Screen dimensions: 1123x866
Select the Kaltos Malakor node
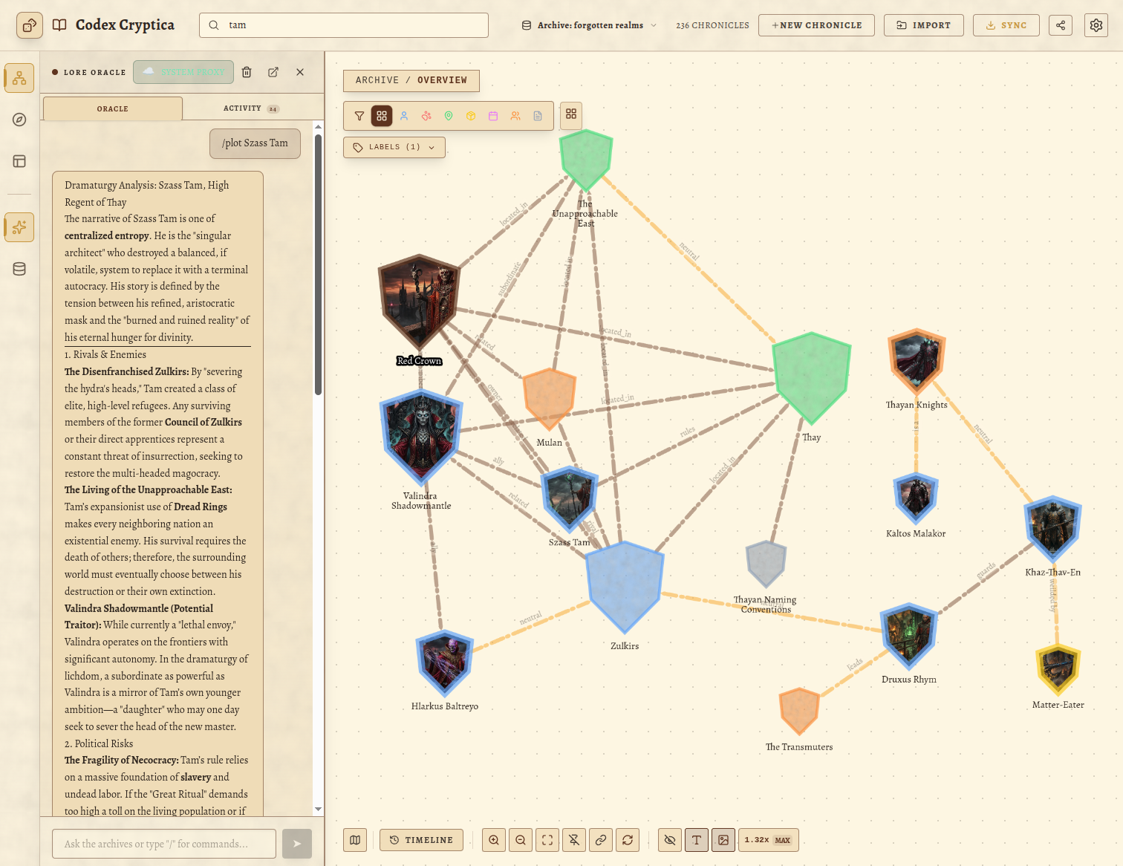point(916,500)
